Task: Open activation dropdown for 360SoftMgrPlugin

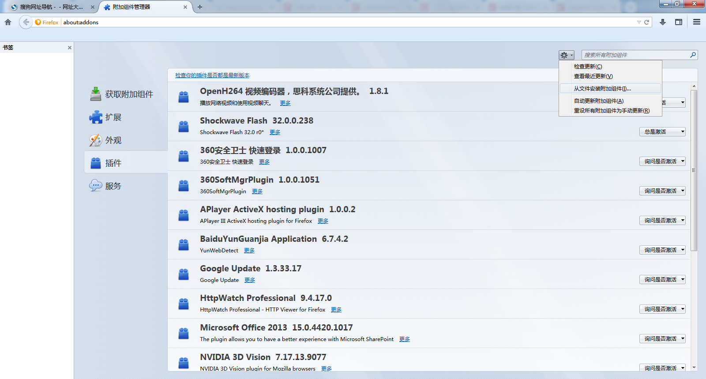Action: (x=662, y=191)
